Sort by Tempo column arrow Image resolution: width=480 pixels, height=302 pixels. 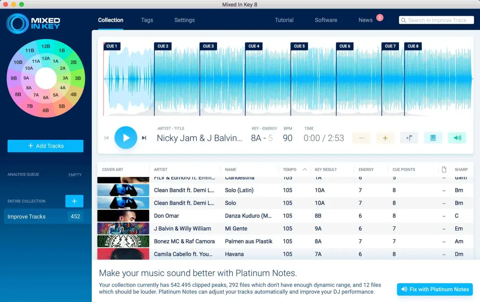(x=305, y=169)
